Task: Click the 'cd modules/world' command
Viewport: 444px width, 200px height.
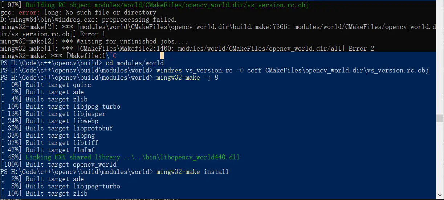Action: click(x=135, y=63)
